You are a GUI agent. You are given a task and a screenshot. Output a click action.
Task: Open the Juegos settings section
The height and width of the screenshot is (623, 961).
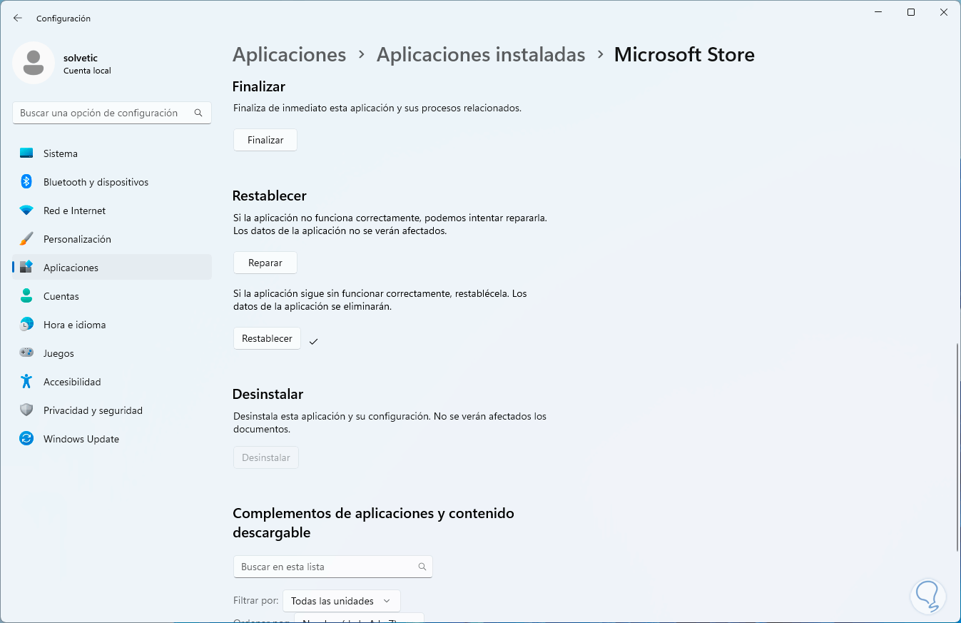click(59, 353)
